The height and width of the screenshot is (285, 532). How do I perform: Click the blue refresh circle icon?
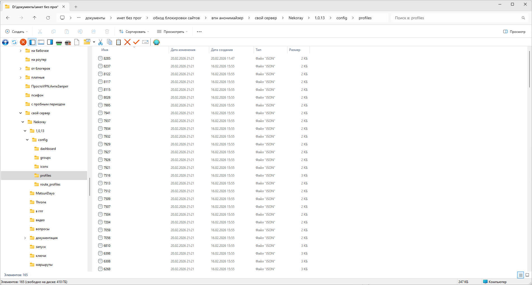14,42
